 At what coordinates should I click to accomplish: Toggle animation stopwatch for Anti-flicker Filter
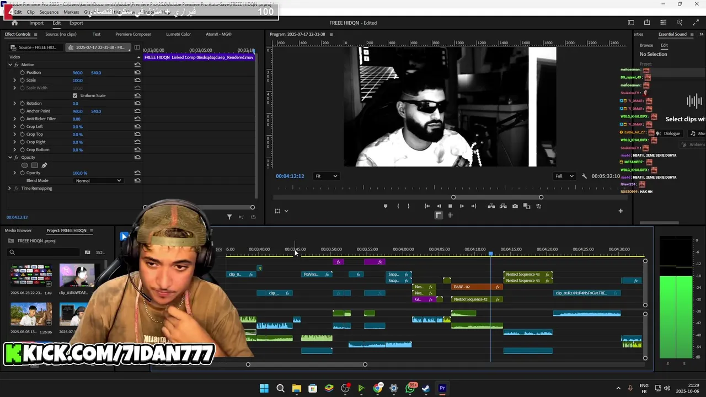pyautogui.click(x=22, y=119)
